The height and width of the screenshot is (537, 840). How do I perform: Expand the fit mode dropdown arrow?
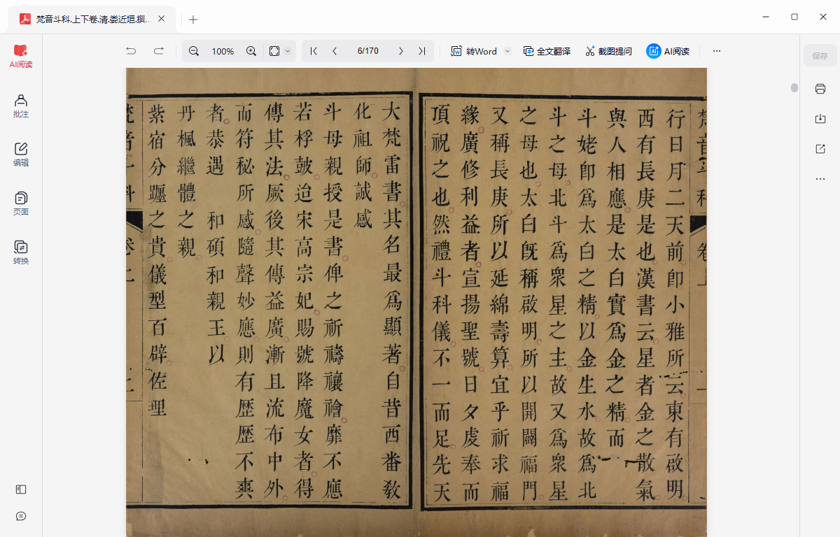[x=288, y=51]
